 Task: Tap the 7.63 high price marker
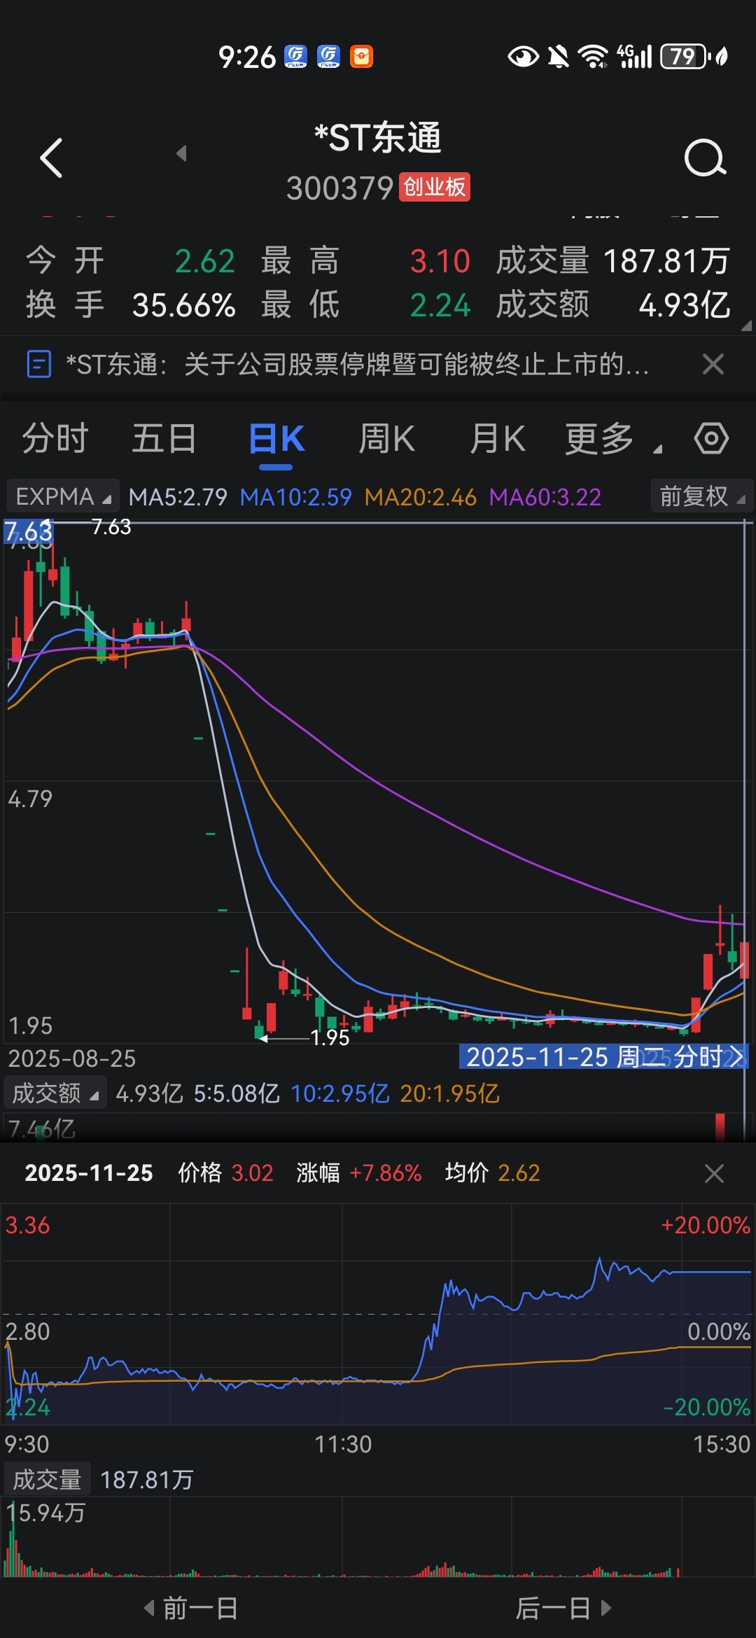[111, 526]
